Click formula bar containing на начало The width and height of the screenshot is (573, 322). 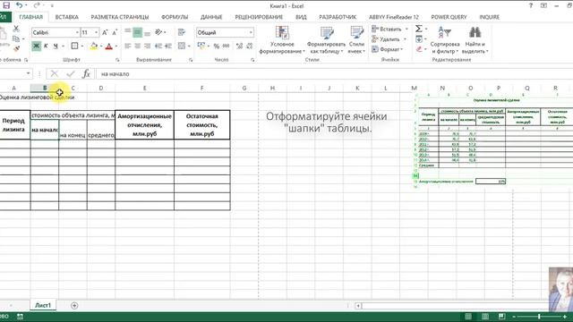click(333, 73)
